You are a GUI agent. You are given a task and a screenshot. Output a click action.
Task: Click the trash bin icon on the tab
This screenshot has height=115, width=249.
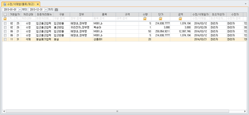5,4
